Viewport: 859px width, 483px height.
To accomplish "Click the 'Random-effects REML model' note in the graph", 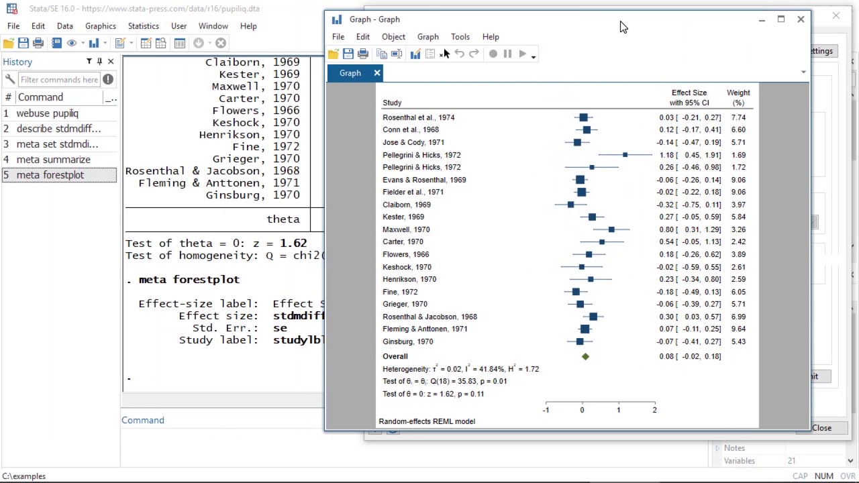I will [427, 421].
